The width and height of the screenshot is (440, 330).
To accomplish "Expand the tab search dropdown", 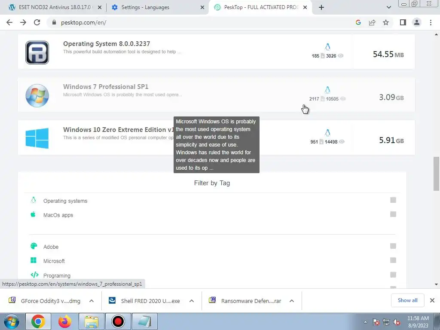I will [x=388, y=8].
